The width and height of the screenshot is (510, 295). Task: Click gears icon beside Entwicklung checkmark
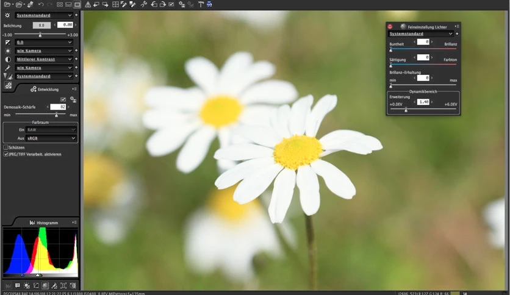tap(73, 99)
